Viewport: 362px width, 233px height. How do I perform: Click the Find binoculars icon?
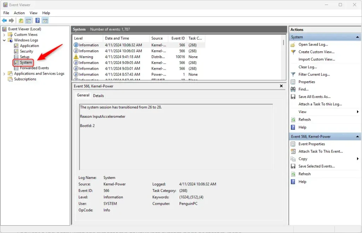(293, 89)
